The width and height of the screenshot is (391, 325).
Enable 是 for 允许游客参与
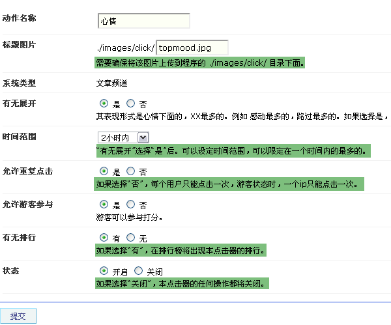(104, 205)
